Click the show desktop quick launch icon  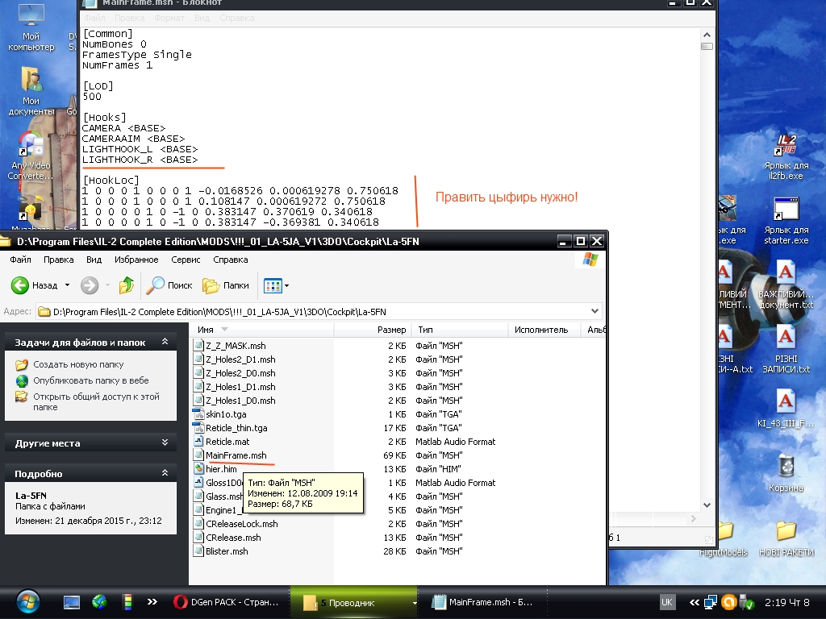pos(72,601)
